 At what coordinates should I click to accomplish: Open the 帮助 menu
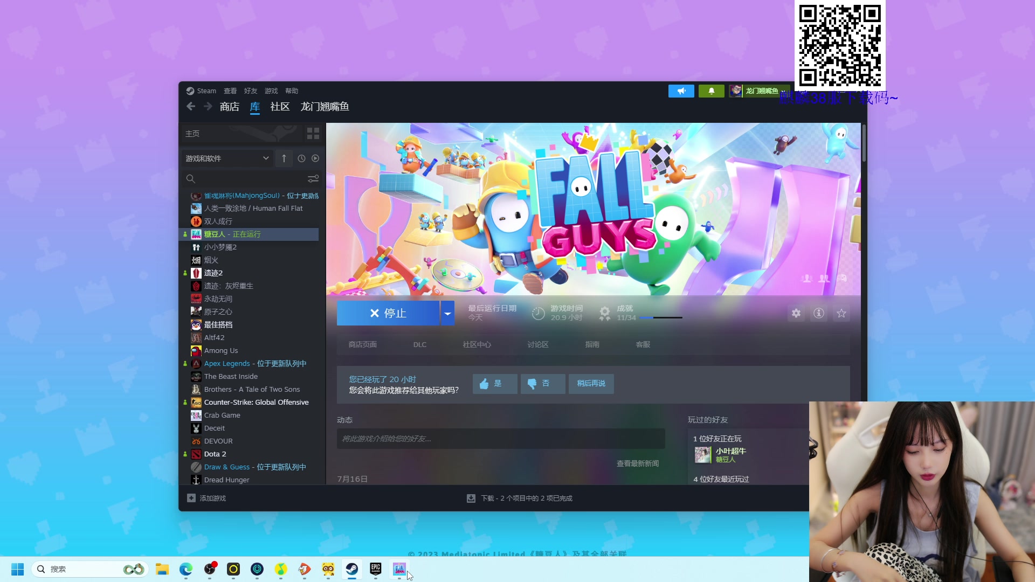(292, 91)
